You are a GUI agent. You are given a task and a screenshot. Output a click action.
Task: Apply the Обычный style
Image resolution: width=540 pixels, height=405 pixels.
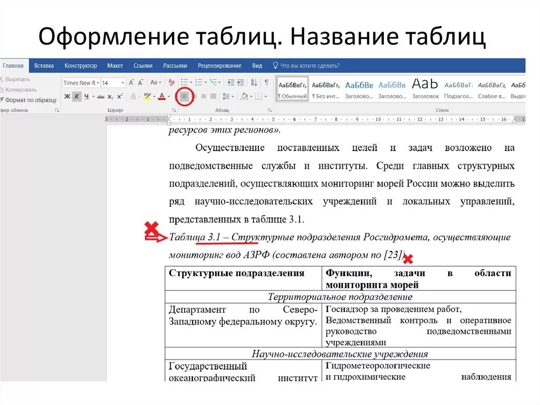(292, 90)
